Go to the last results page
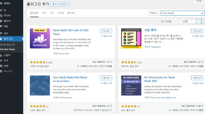 204,21
